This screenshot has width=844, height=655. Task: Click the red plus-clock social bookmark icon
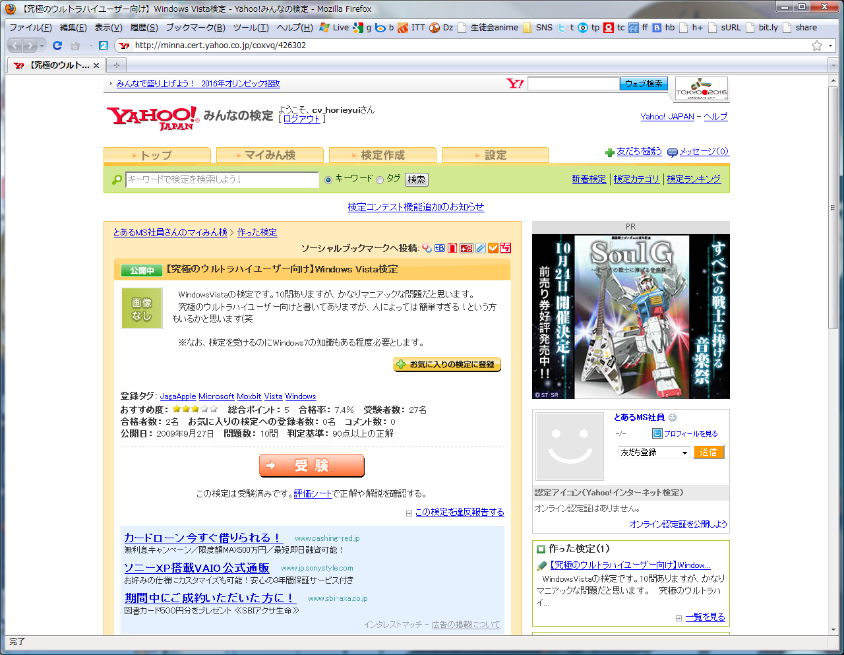[x=466, y=248]
